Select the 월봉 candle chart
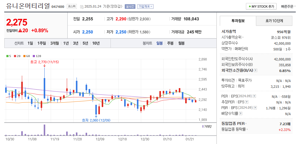 (x=182, y=43)
